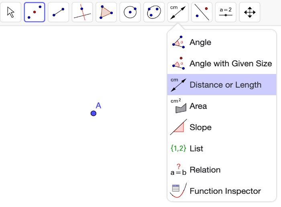The image size is (281, 207).
Task: Select Move Graphics View tool
Action: (250, 12)
